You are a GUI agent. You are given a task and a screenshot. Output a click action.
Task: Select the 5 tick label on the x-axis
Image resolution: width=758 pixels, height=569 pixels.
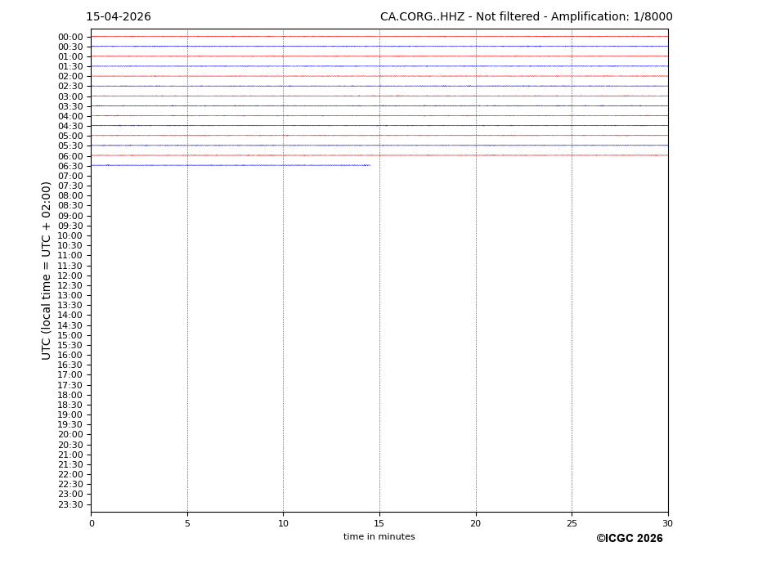tap(187, 523)
